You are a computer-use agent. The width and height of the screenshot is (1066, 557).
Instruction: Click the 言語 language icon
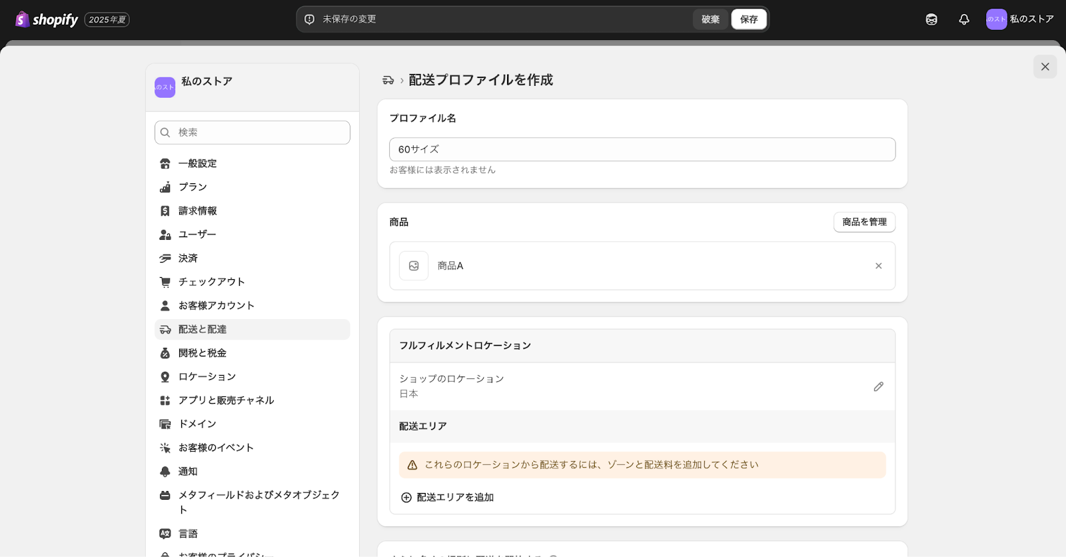pyautogui.click(x=165, y=534)
